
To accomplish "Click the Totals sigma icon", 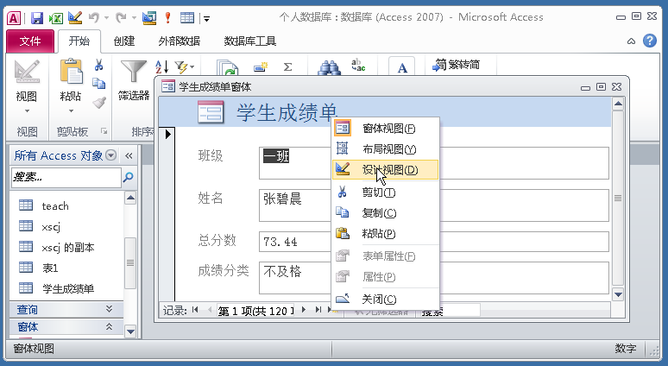I will coord(288,66).
